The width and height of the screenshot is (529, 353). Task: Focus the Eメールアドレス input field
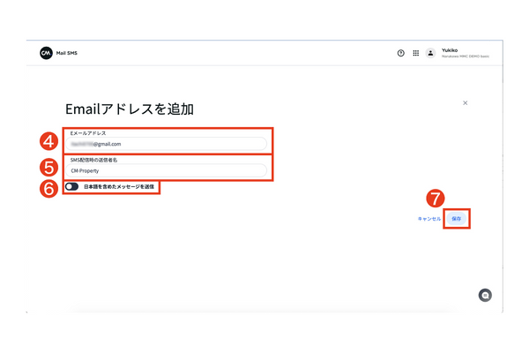tap(168, 144)
